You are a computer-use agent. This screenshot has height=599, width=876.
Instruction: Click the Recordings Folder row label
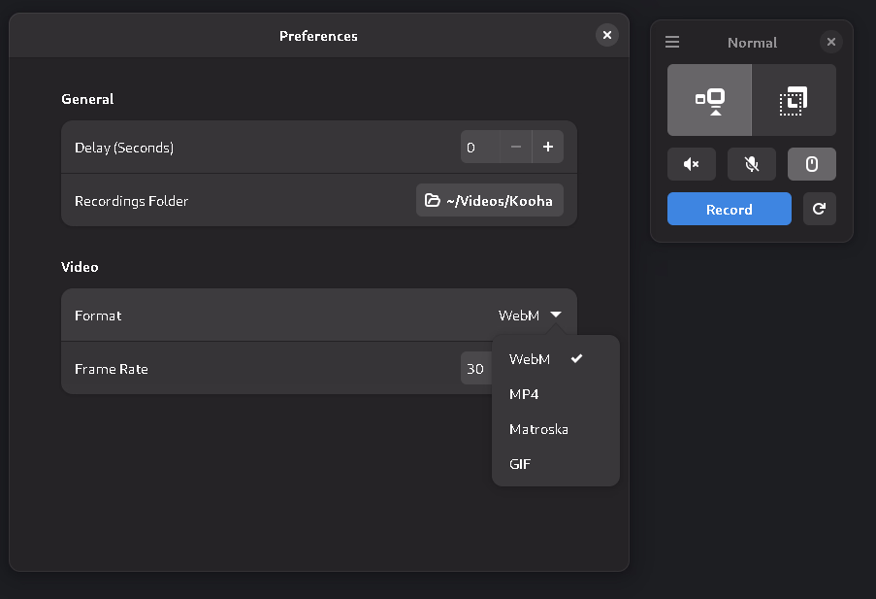131,201
